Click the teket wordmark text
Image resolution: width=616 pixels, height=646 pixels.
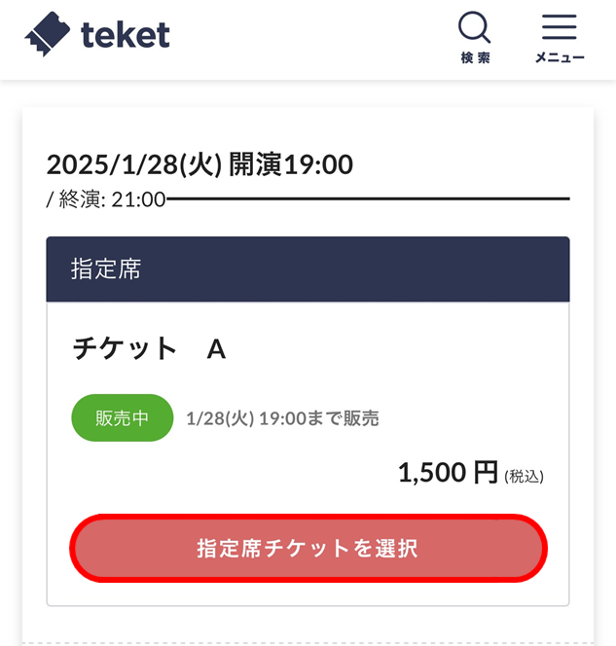[x=126, y=35]
